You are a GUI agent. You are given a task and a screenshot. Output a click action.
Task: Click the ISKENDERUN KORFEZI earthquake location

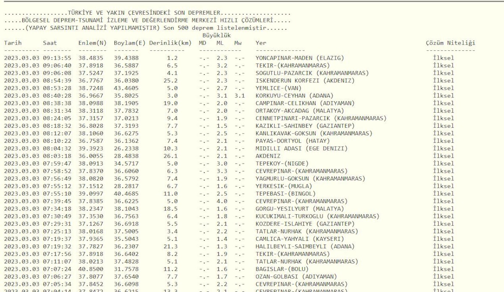pyautogui.click(x=305, y=81)
